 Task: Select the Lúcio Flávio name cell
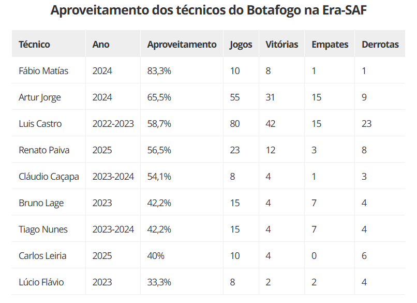(x=41, y=282)
